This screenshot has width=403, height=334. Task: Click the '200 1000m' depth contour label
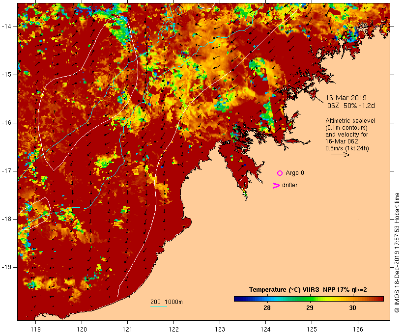pos(167,302)
